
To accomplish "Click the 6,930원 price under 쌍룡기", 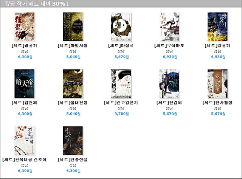I will [x=218, y=57].
